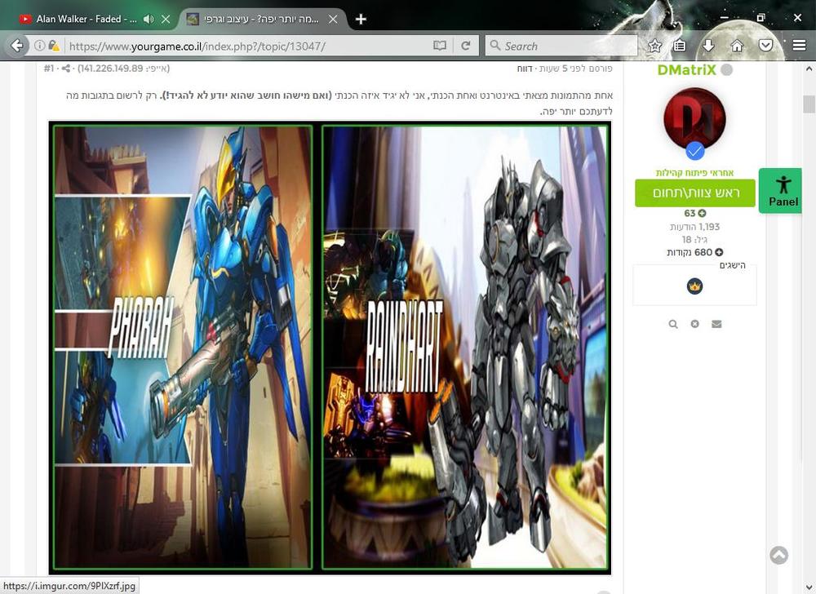This screenshot has height=594, width=816.
Task: Reload the page with the refresh icon
Action: pyautogui.click(x=466, y=46)
